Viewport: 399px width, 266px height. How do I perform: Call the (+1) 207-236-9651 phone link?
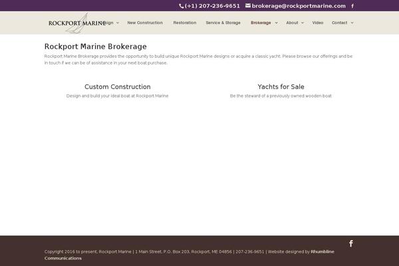pyautogui.click(x=212, y=6)
